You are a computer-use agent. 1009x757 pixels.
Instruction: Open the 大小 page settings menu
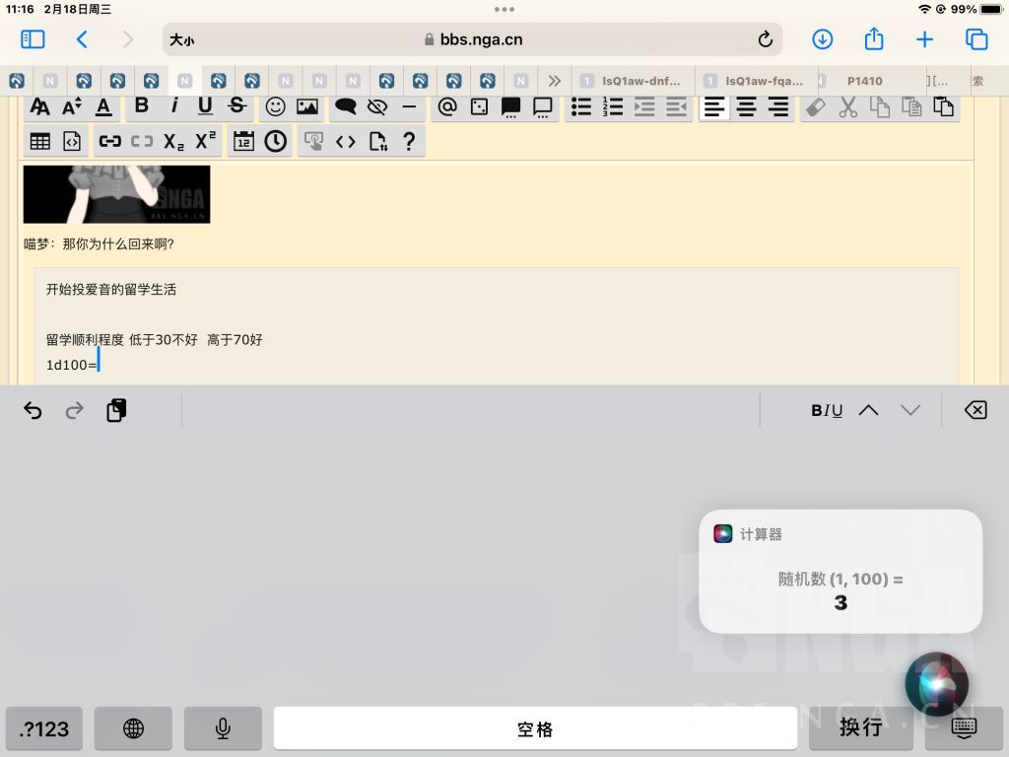(x=182, y=39)
